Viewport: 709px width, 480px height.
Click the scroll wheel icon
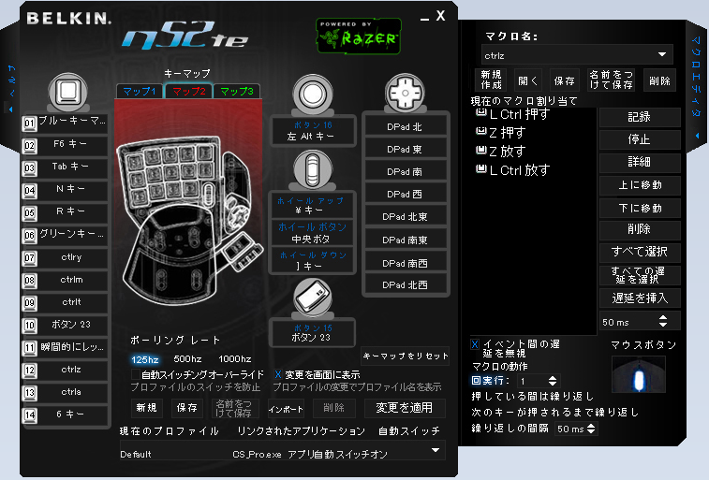point(313,169)
